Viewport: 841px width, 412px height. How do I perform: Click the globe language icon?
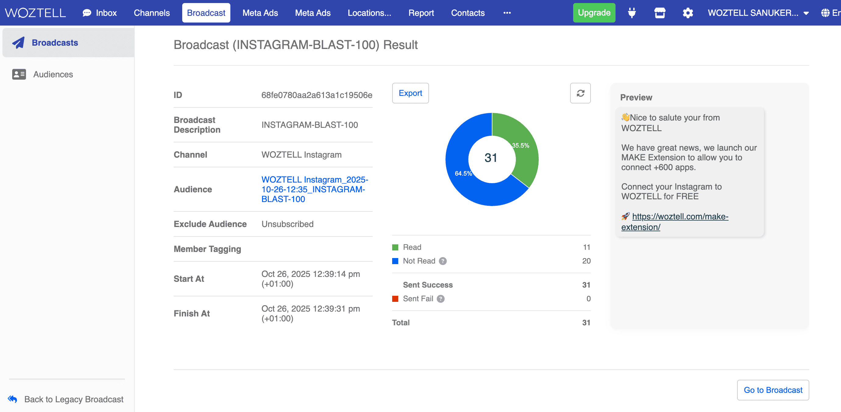pos(825,13)
